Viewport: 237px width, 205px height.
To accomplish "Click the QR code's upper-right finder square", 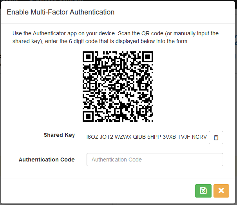I will coord(148,57).
